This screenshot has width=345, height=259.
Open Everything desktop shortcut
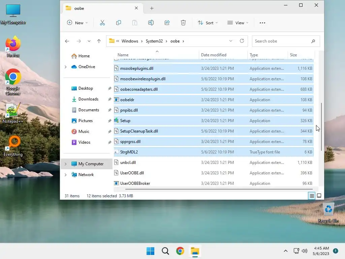tap(13, 146)
